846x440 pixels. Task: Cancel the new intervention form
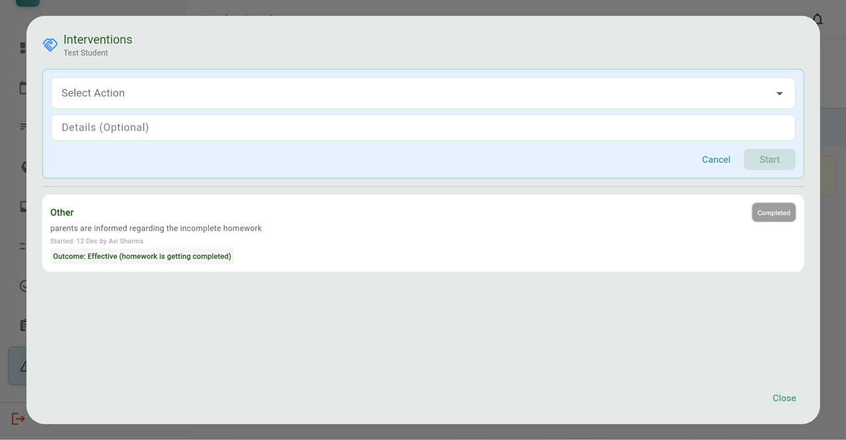coord(716,159)
